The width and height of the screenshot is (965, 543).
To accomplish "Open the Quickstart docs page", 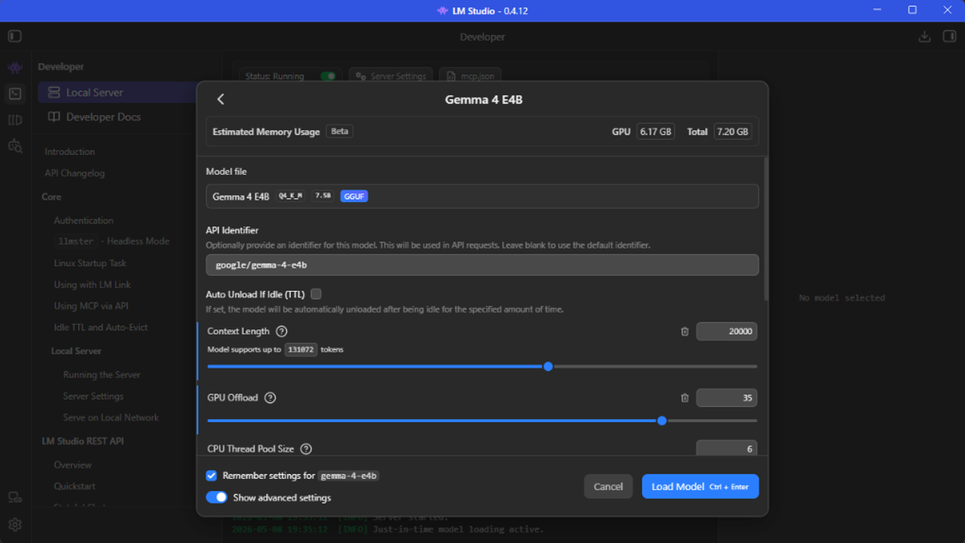I will tap(74, 486).
